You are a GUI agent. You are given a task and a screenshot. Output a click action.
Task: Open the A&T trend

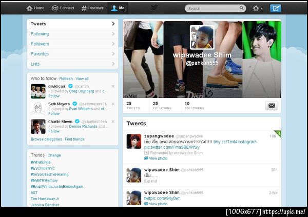34,193
